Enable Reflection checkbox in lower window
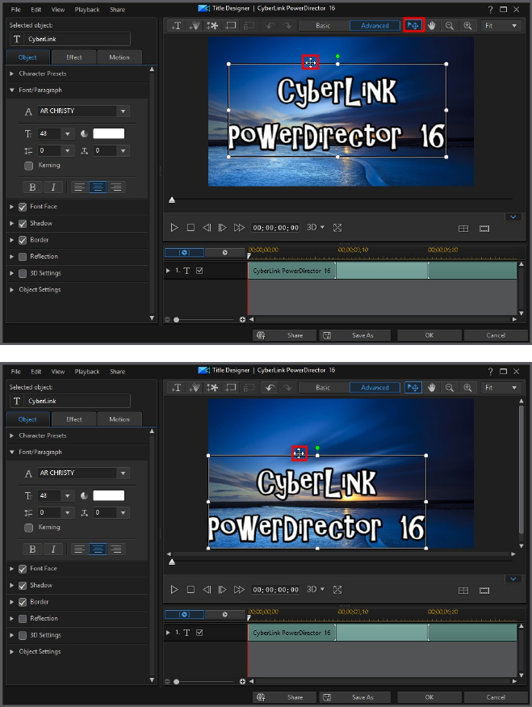 (23, 619)
